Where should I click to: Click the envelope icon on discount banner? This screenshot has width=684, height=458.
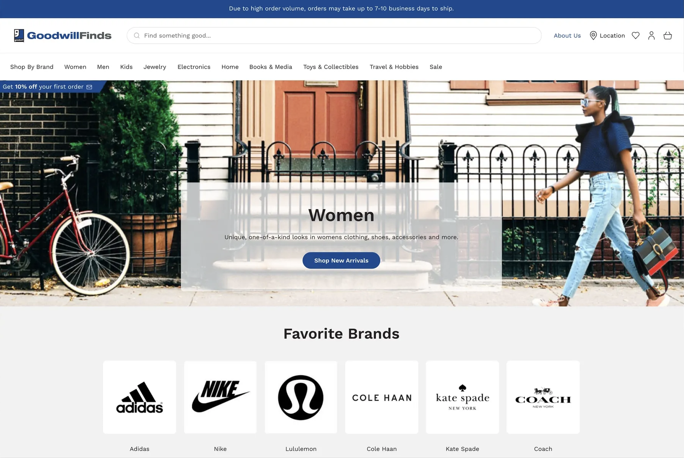click(89, 87)
